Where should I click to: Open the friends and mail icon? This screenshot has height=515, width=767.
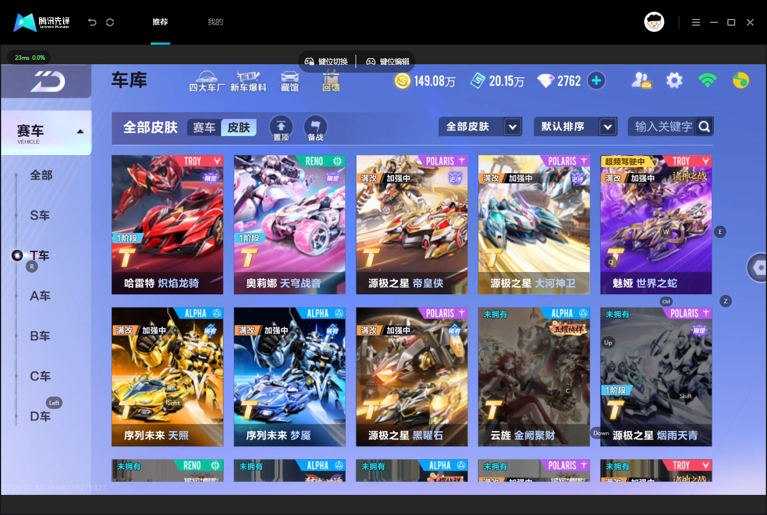(x=641, y=81)
